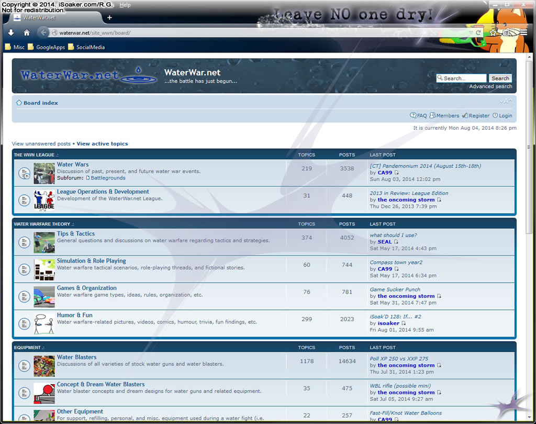Click the change font size icon
Image resolution: width=536 pixels, height=424 pixels.
point(506,101)
